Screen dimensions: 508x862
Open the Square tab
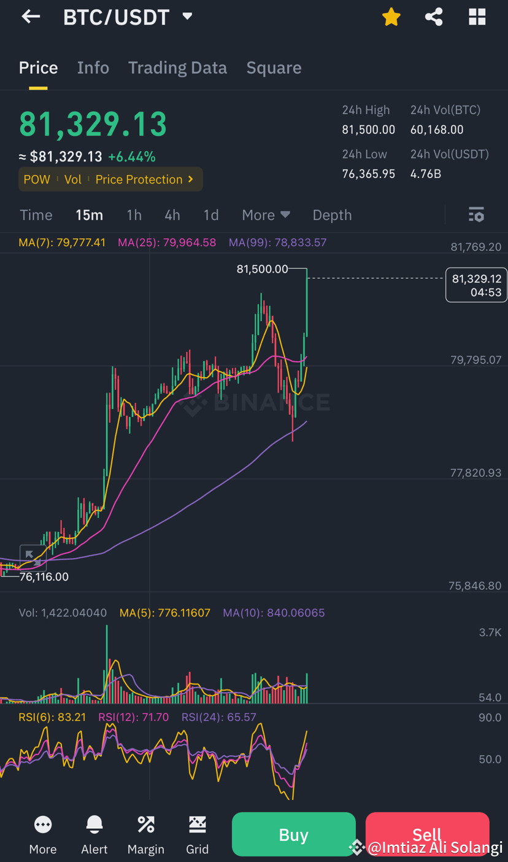tap(274, 68)
